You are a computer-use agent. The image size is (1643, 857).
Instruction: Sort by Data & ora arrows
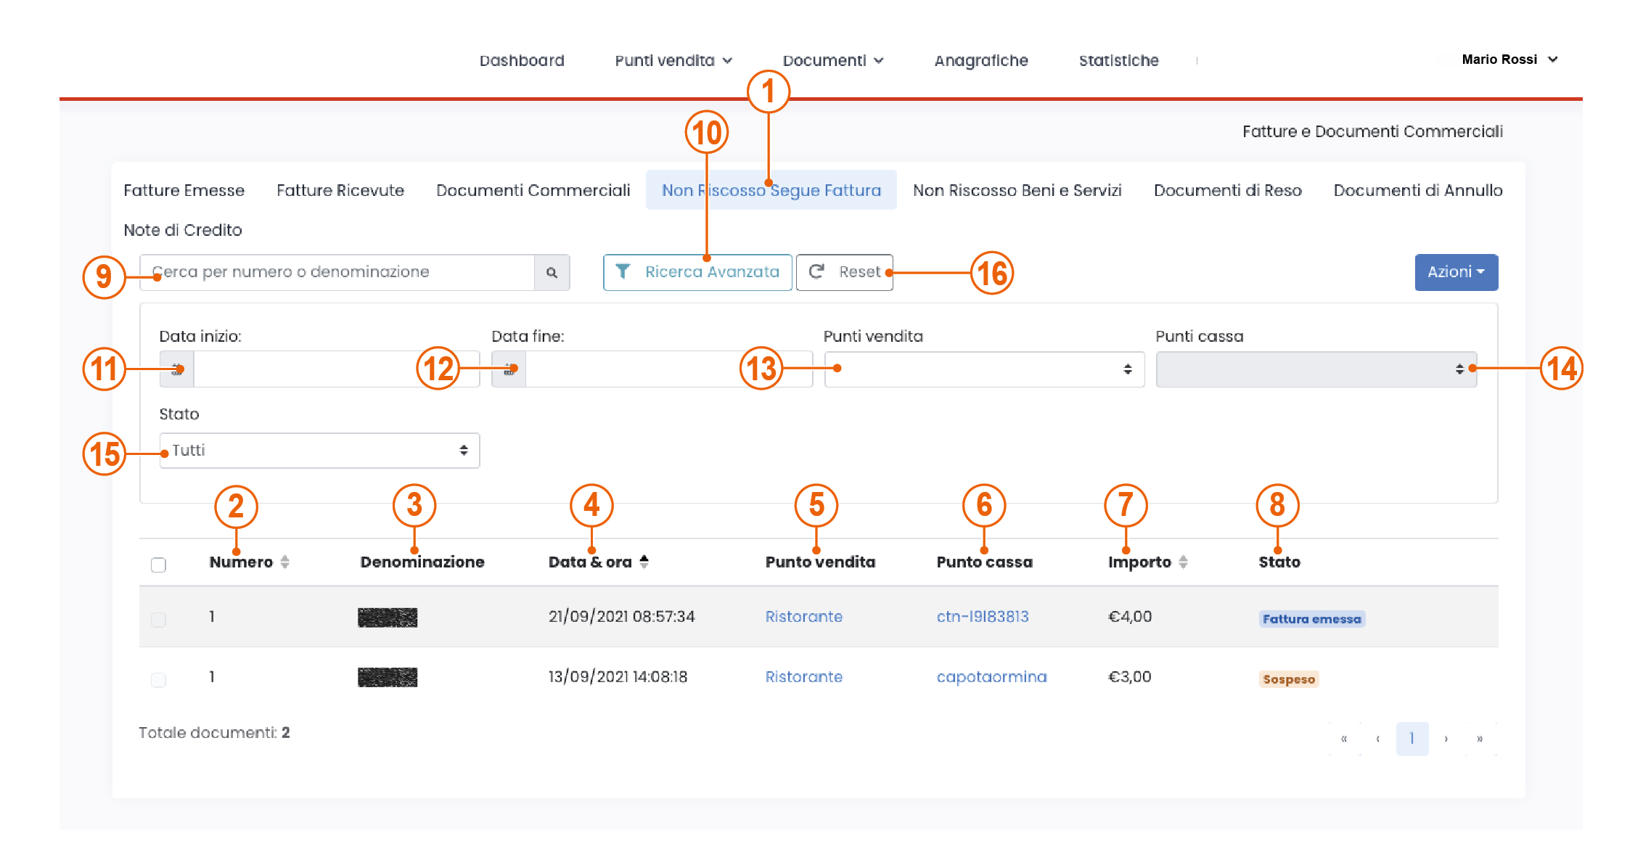tap(644, 562)
